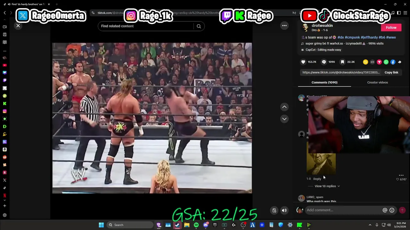
Task: Open Amazon from browser sidebar
Action: (4, 149)
